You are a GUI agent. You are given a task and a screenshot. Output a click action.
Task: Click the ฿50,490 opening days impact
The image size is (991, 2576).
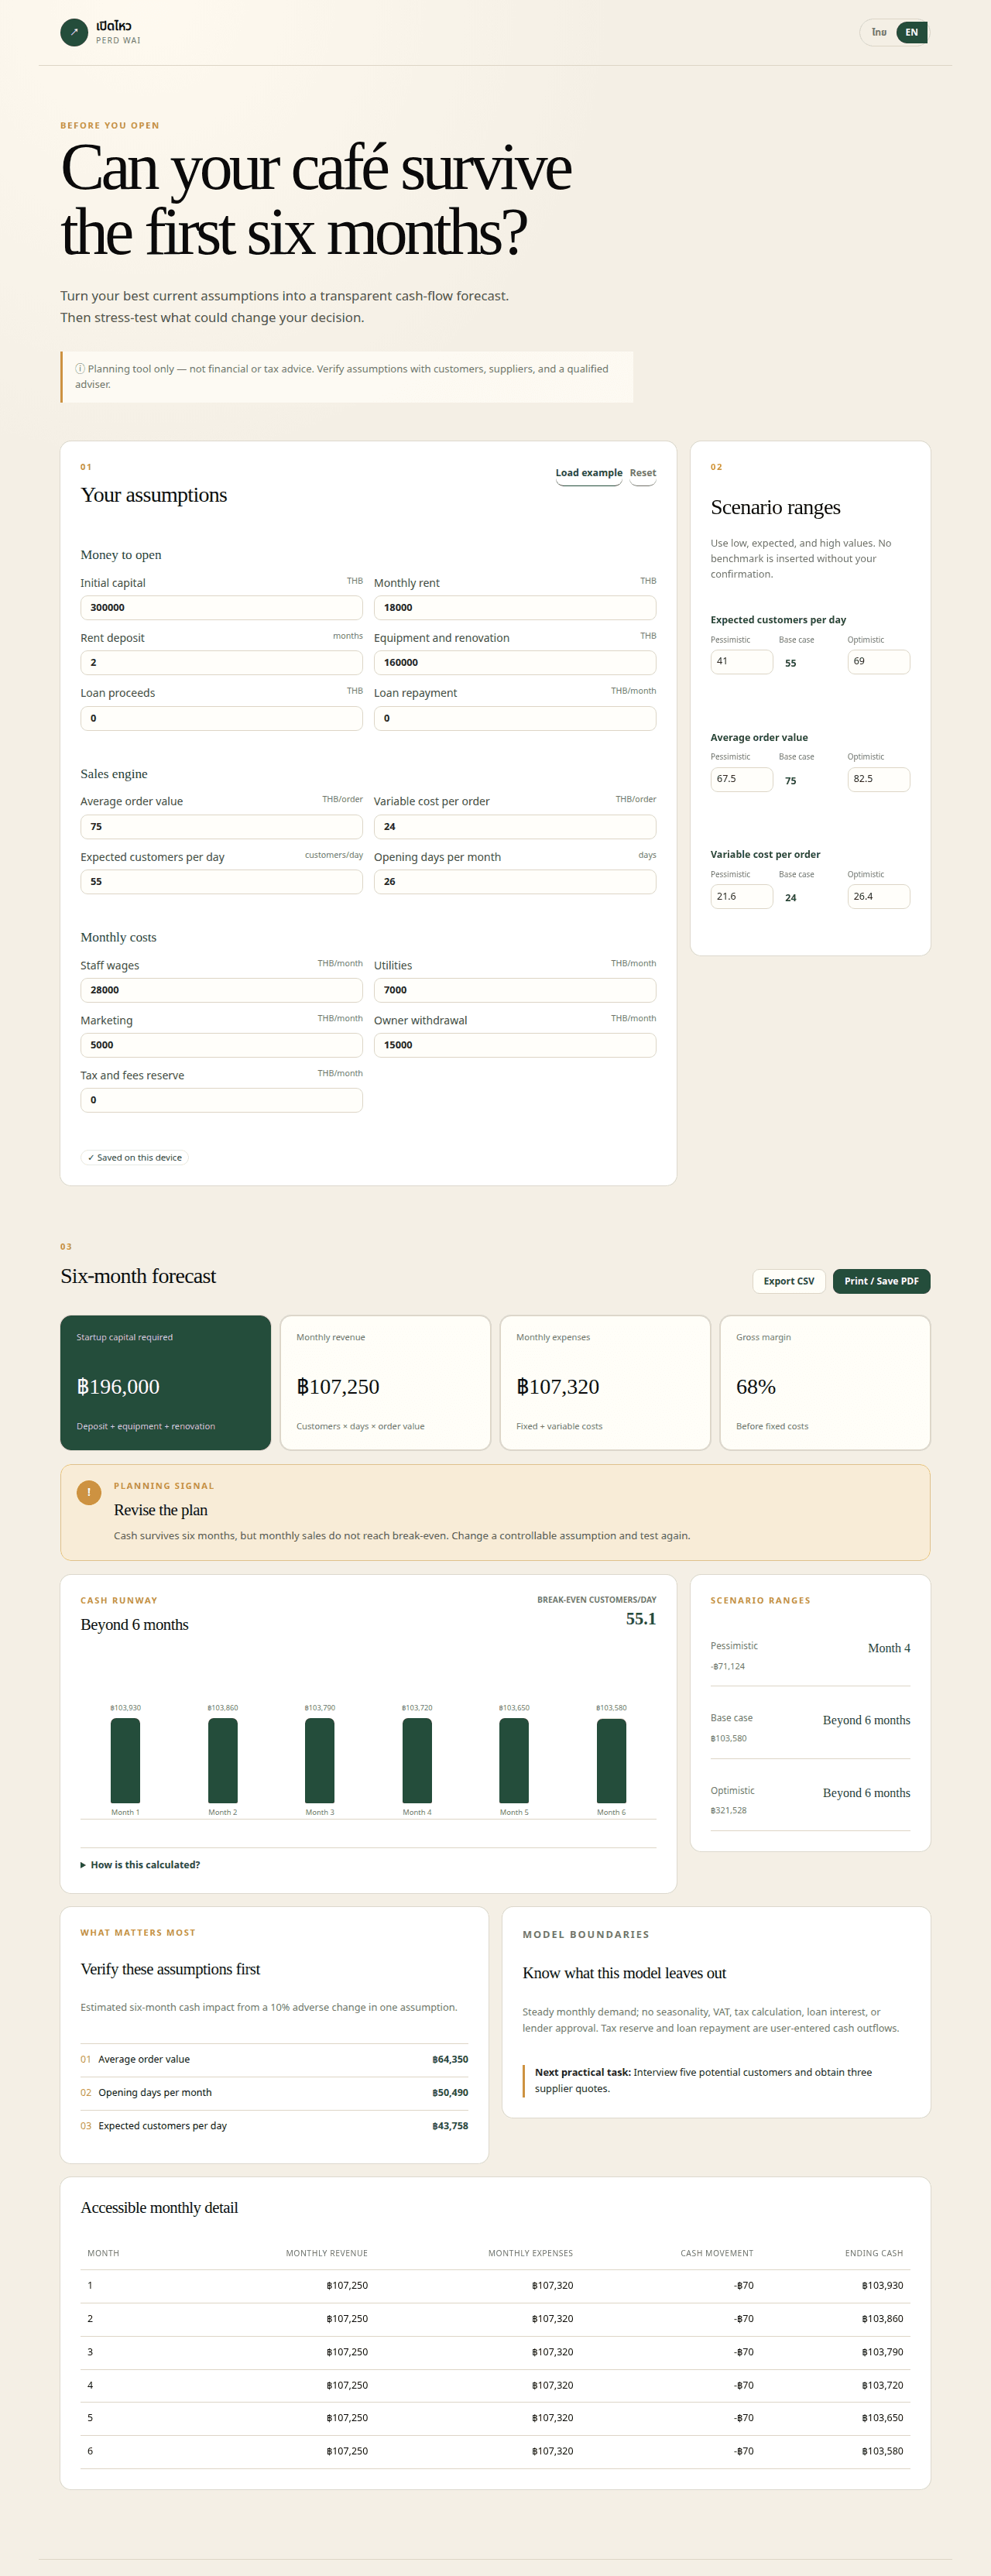click(x=450, y=2092)
